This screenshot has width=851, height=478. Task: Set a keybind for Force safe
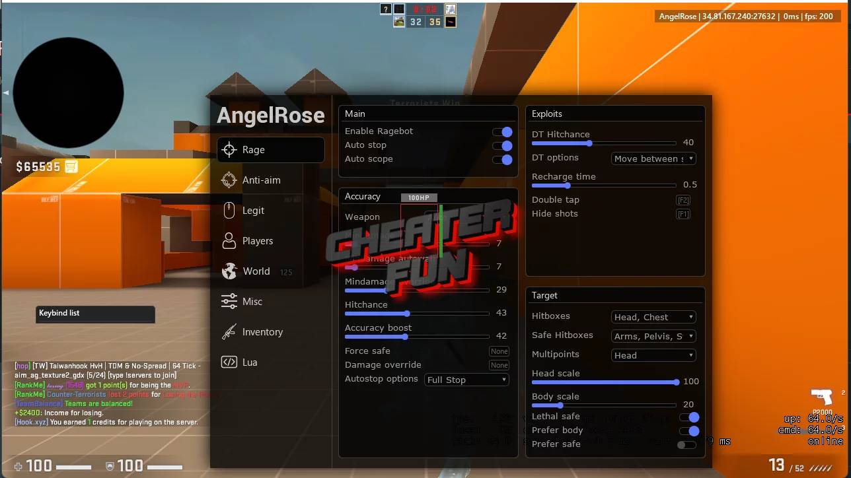(499, 351)
